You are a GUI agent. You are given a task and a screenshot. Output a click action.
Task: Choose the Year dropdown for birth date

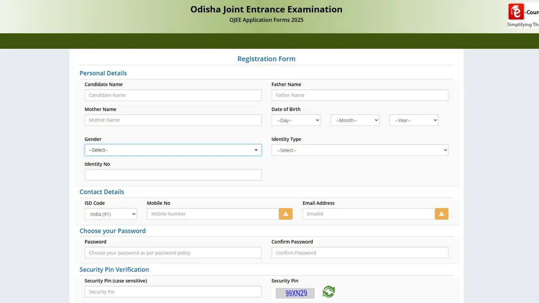[x=413, y=120]
